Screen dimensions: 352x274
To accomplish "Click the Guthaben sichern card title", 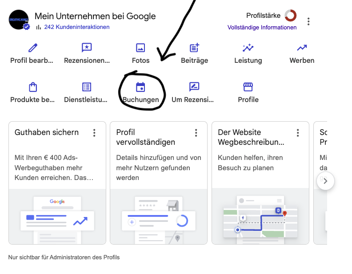I will point(47,132).
